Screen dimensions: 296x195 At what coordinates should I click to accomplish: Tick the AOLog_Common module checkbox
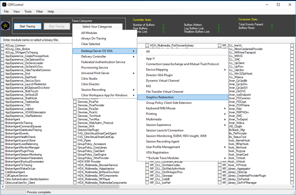(x=3, y=46)
